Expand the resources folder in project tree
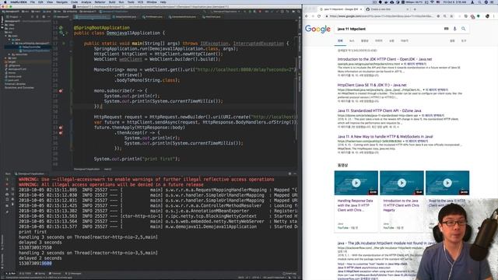The image size is (498, 280). coord(10,54)
